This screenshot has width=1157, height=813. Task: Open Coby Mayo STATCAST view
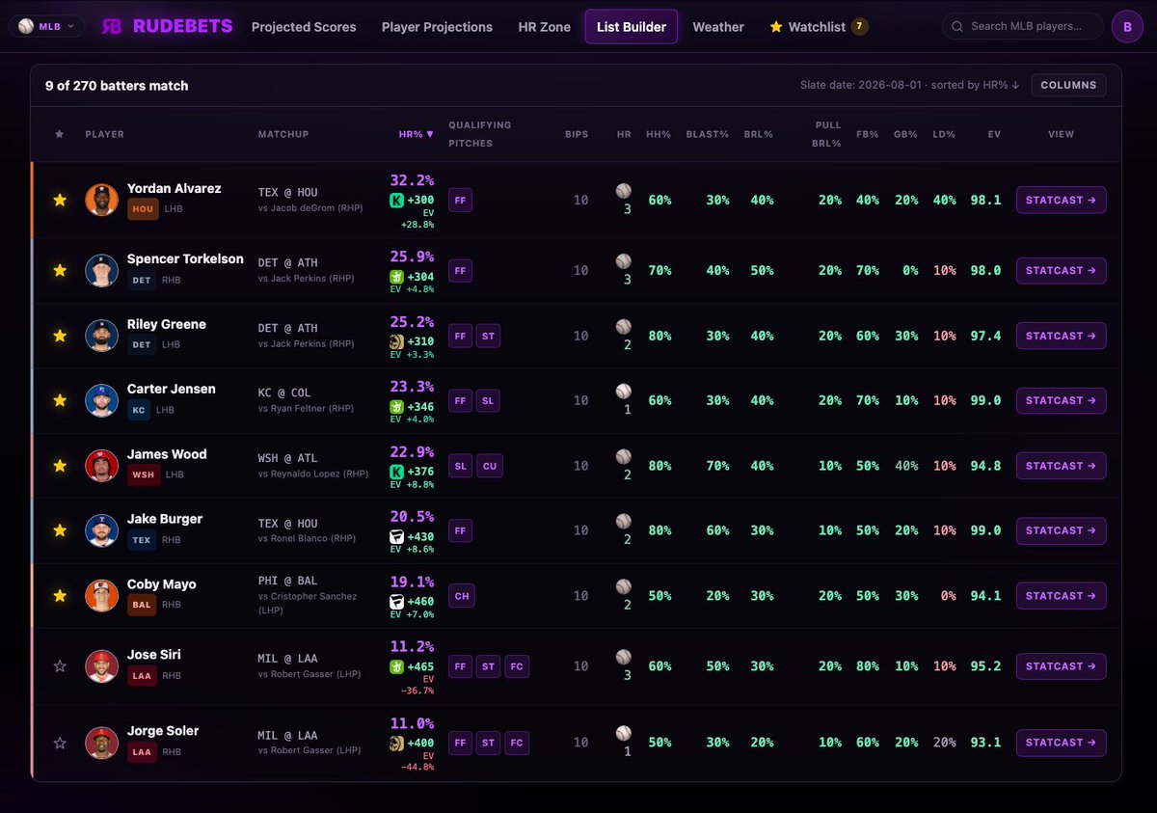pyautogui.click(x=1061, y=596)
